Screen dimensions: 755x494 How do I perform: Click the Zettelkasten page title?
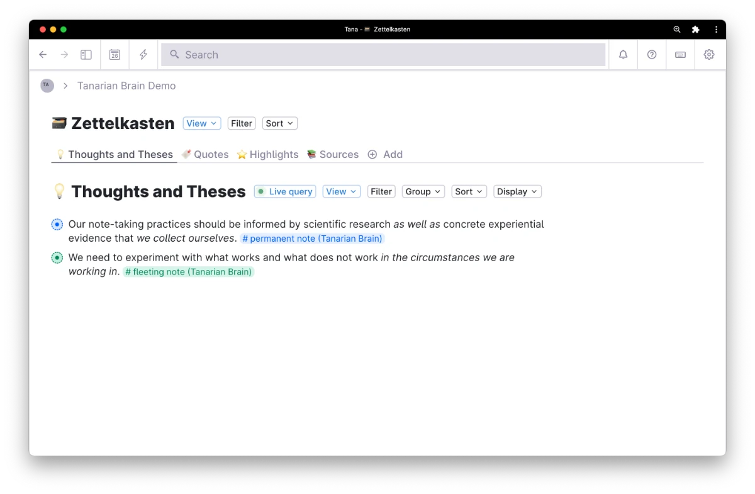(123, 123)
